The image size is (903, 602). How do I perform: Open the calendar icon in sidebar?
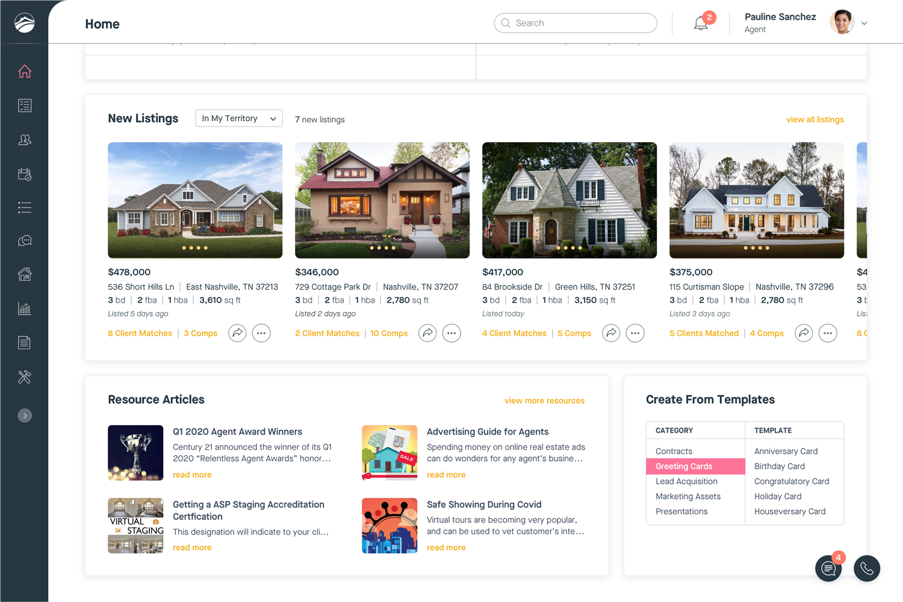click(x=25, y=174)
